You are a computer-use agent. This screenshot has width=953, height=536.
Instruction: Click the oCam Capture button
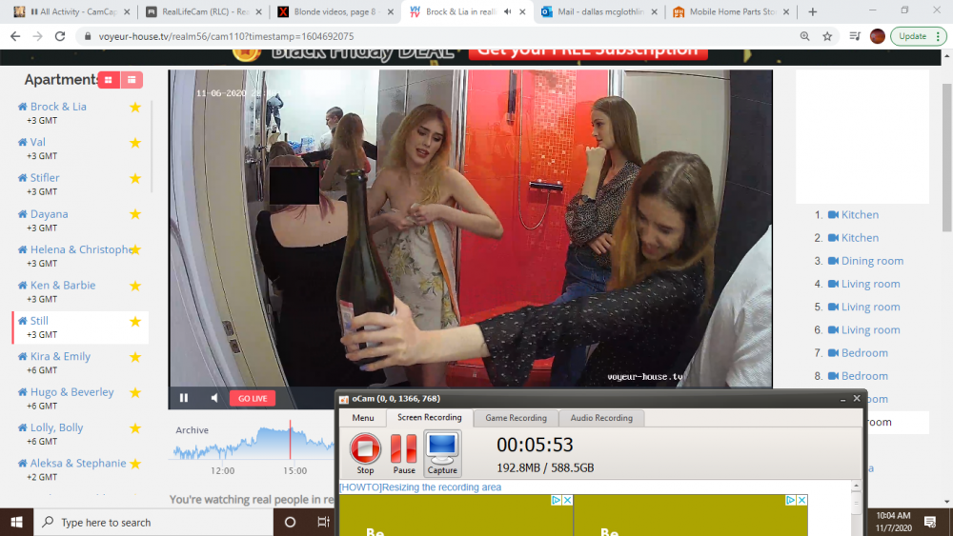pyautogui.click(x=442, y=452)
